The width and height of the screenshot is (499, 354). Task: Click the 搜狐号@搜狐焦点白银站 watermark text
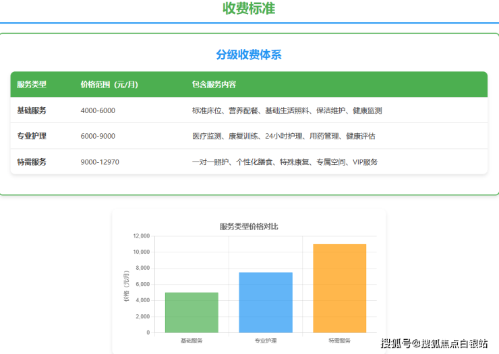click(x=434, y=344)
